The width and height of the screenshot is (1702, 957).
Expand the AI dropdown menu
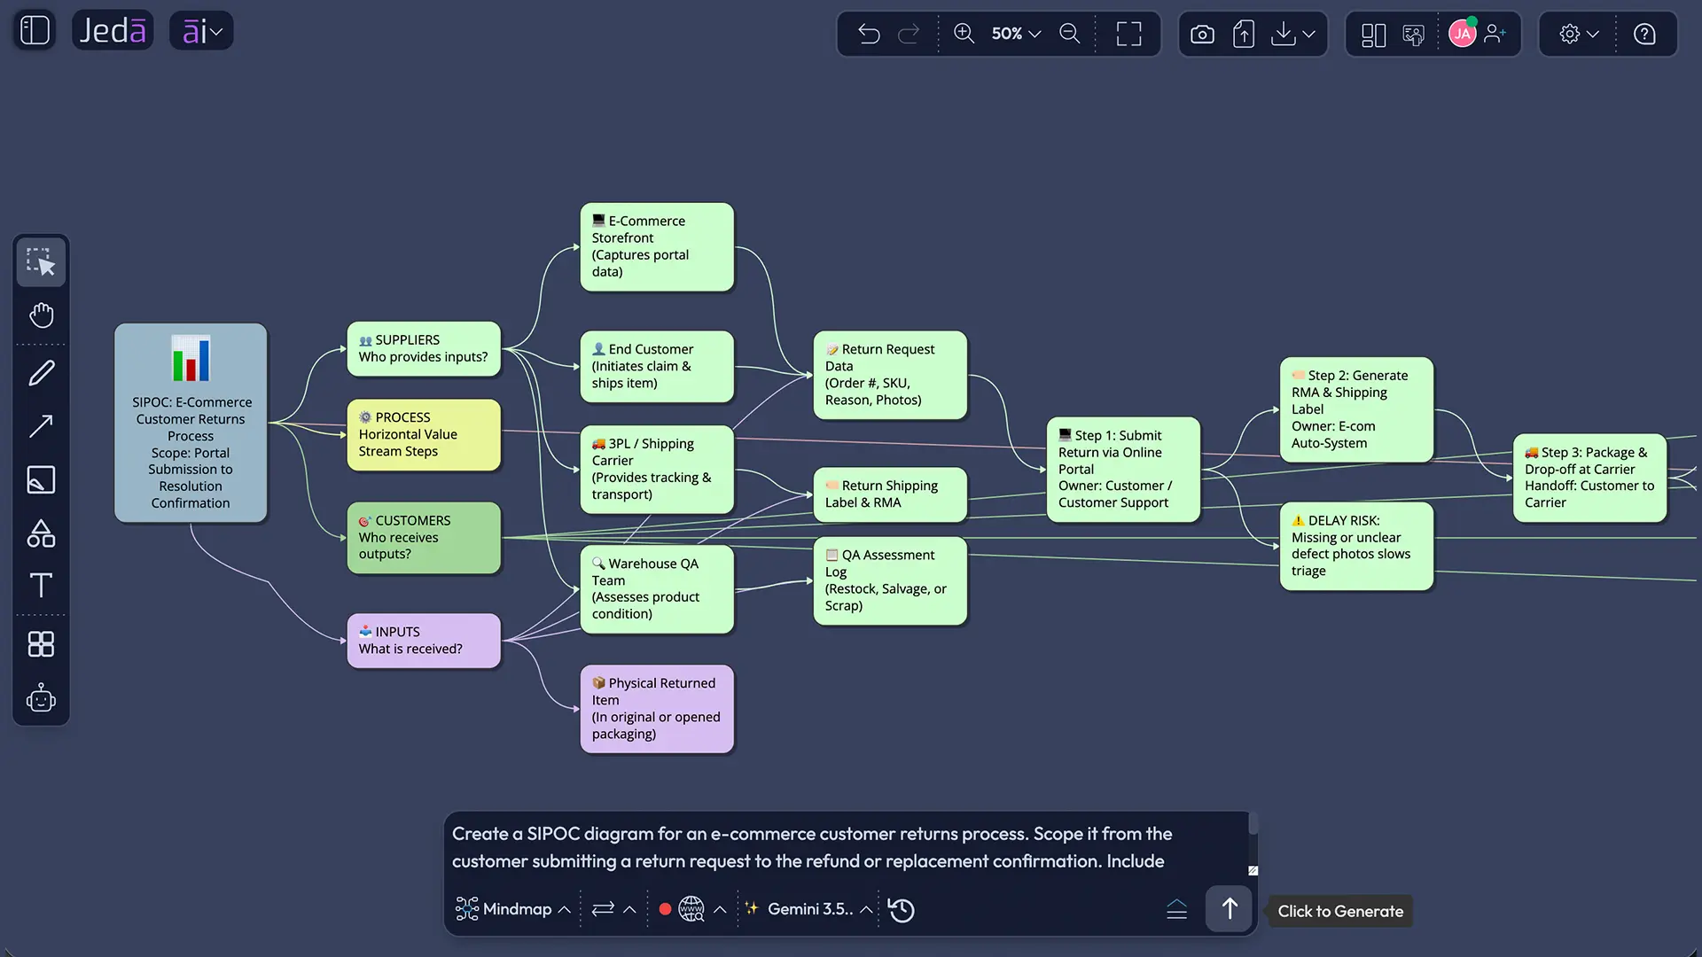201,31
